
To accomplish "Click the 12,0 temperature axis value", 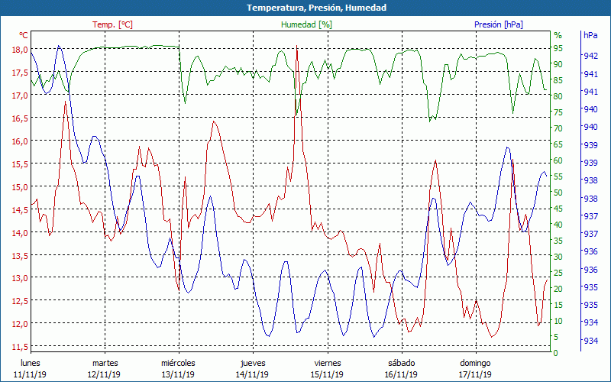I will coord(20,323).
